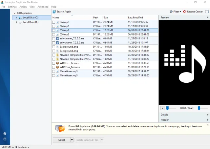Viewport: 210px width, 149px height.
Task: Collapse the Preview panel chevron
Action: coord(208,17)
